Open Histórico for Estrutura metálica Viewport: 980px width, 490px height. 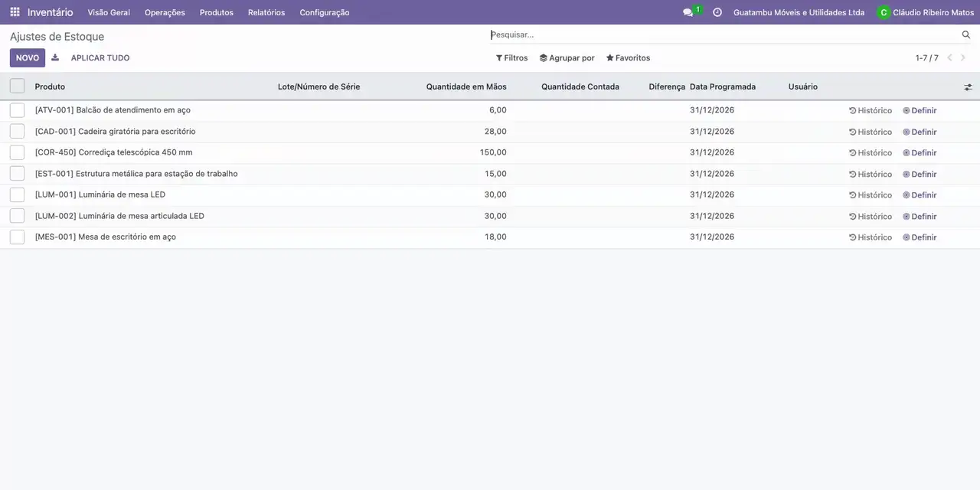point(871,174)
